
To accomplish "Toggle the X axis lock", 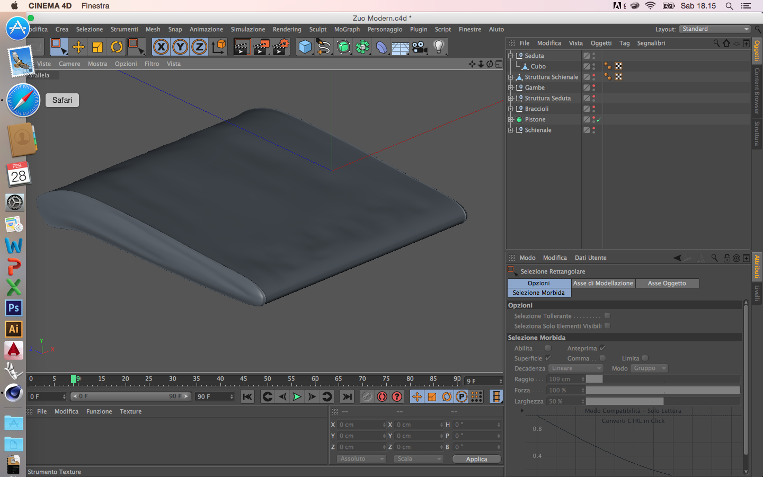I will point(161,47).
